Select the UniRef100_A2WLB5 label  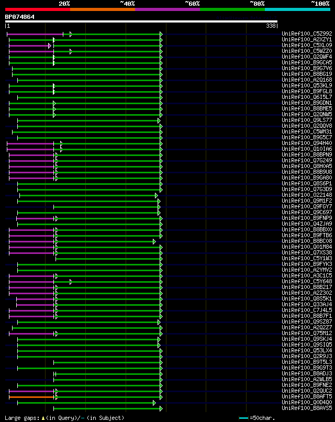point(307,380)
